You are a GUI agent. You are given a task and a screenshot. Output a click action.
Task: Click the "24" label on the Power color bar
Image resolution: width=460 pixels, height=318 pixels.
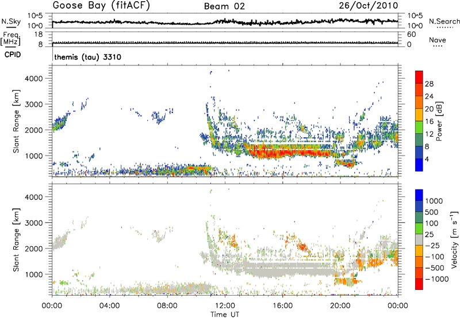(x=429, y=96)
